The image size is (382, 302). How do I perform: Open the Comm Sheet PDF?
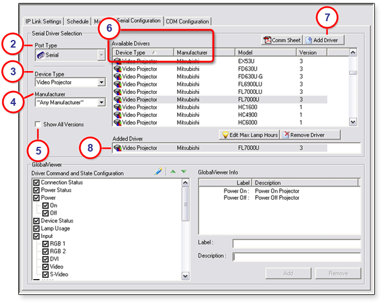[x=282, y=40]
